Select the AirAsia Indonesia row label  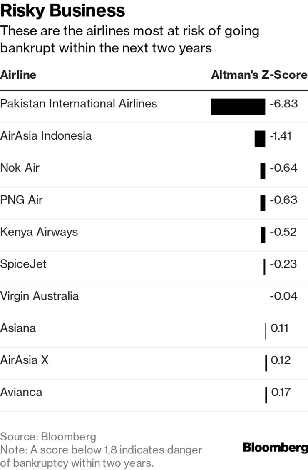46,136
